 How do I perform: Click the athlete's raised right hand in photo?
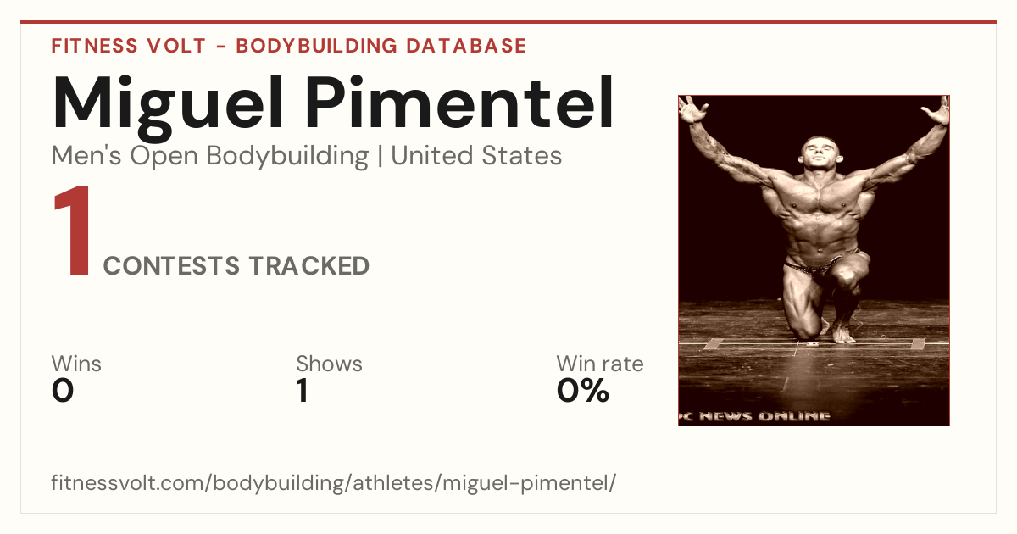692,110
